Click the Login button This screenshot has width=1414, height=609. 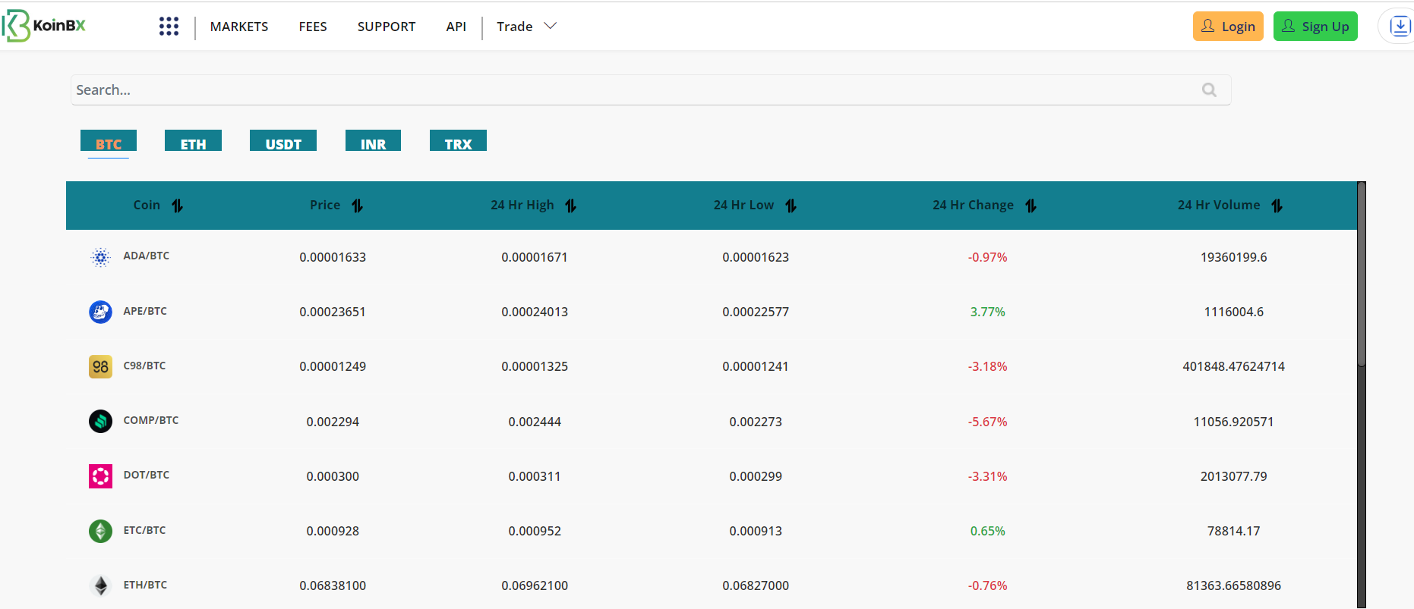[1228, 27]
